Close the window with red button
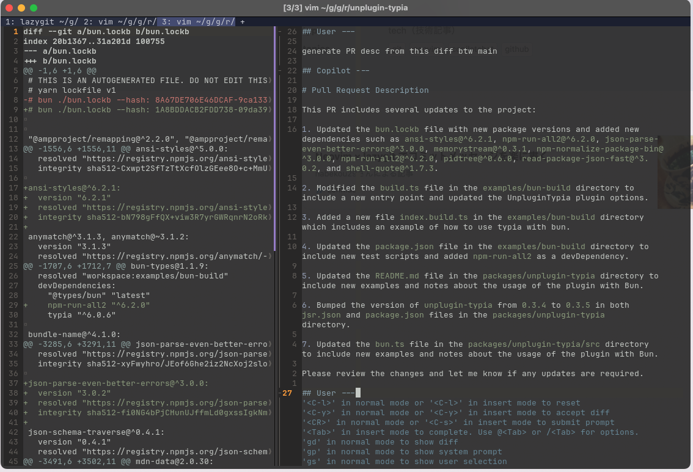 pyautogui.click(x=9, y=8)
